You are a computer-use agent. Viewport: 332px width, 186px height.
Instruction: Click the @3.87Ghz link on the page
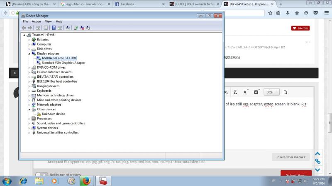tap(232, 57)
